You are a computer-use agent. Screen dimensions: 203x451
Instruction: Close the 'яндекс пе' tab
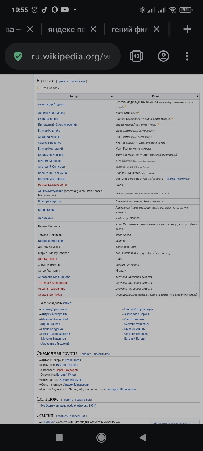[x=93, y=29]
